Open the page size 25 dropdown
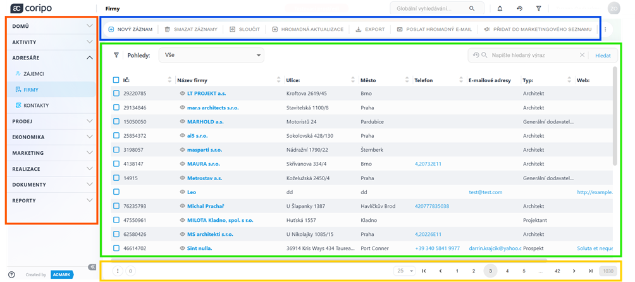 pyautogui.click(x=405, y=271)
